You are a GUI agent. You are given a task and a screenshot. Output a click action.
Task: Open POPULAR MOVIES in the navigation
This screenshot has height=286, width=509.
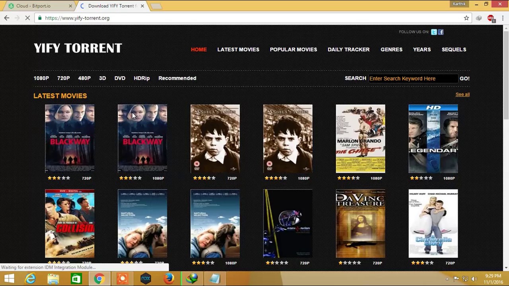coord(293,50)
